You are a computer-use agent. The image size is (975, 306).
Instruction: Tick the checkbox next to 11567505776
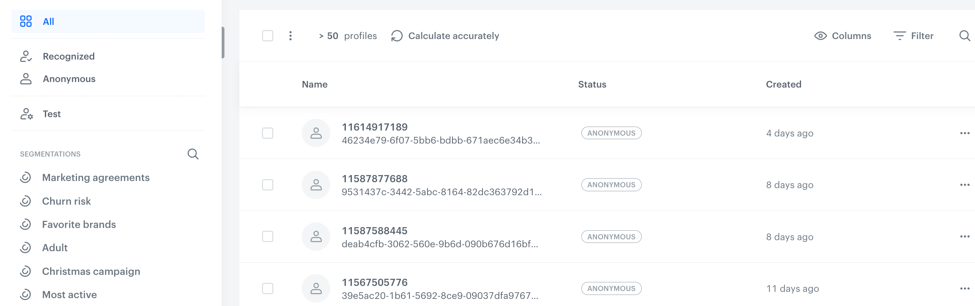point(268,288)
